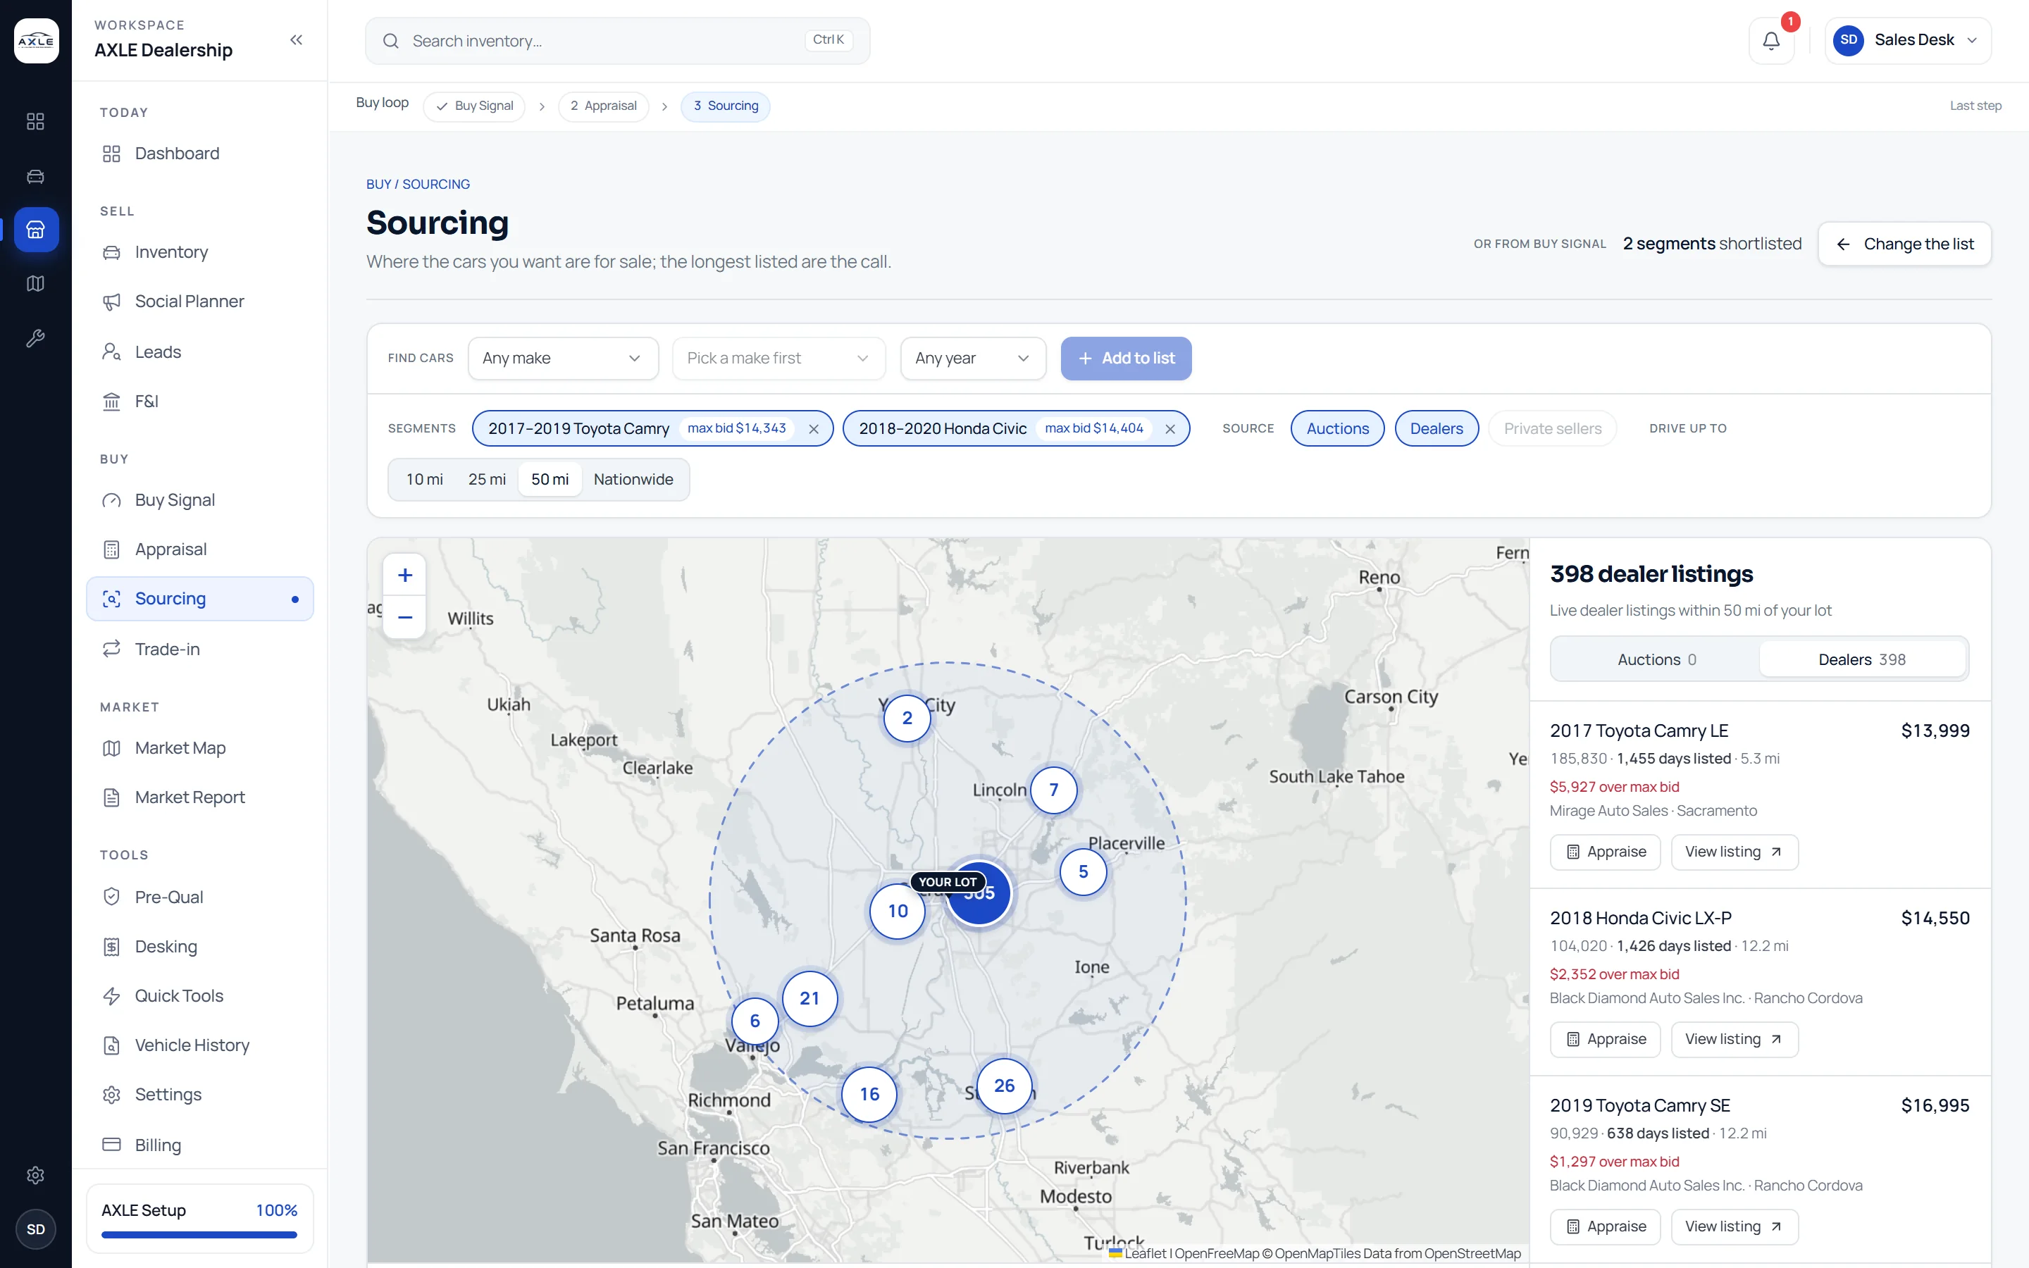Click the BUY / SOURCING breadcrumb link
This screenshot has height=1268, width=2029.
(418, 184)
